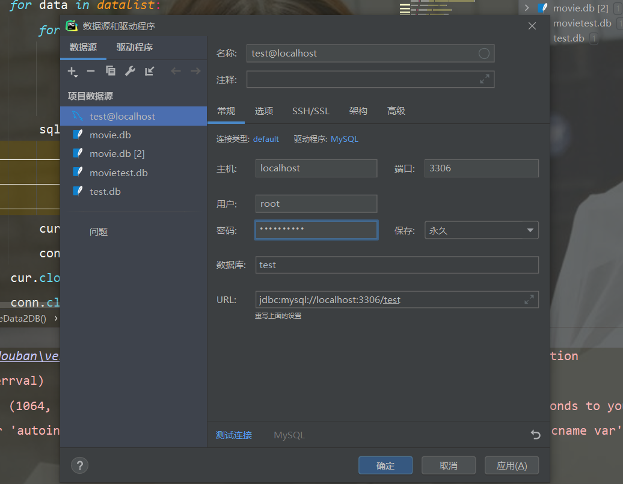Go back with left arrow icon

(x=176, y=71)
